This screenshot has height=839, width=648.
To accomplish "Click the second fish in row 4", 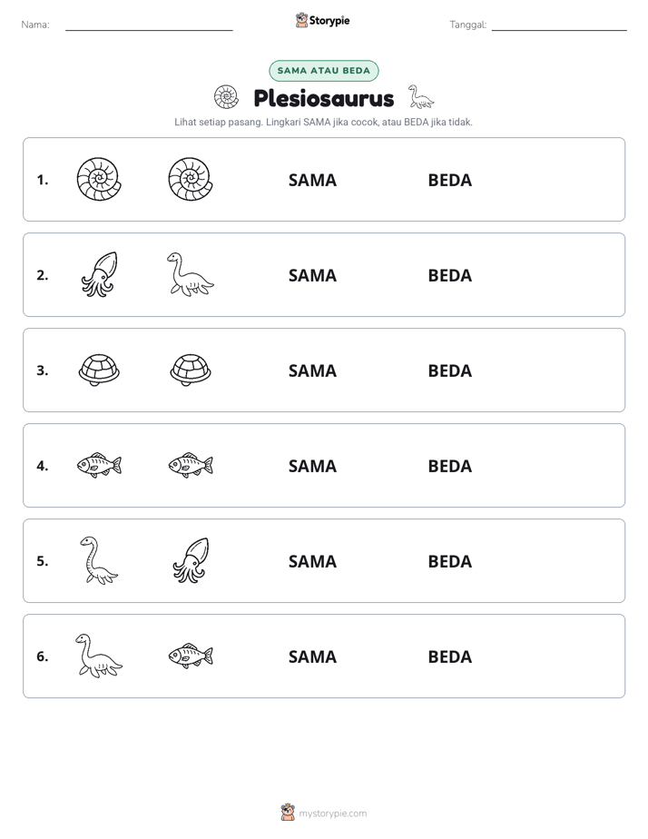I will pyautogui.click(x=191, y=465).
